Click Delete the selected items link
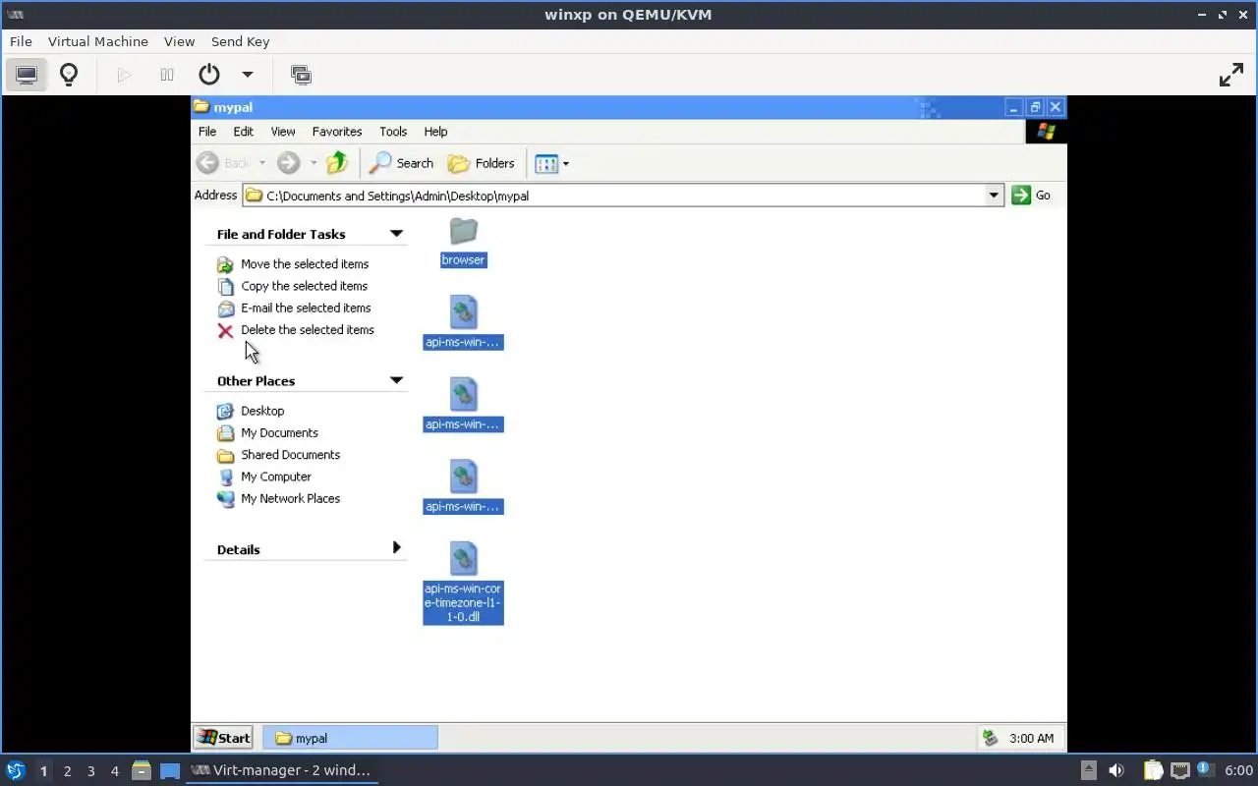Viewport: 1258px width, 786px height. [x=308, y=330]
